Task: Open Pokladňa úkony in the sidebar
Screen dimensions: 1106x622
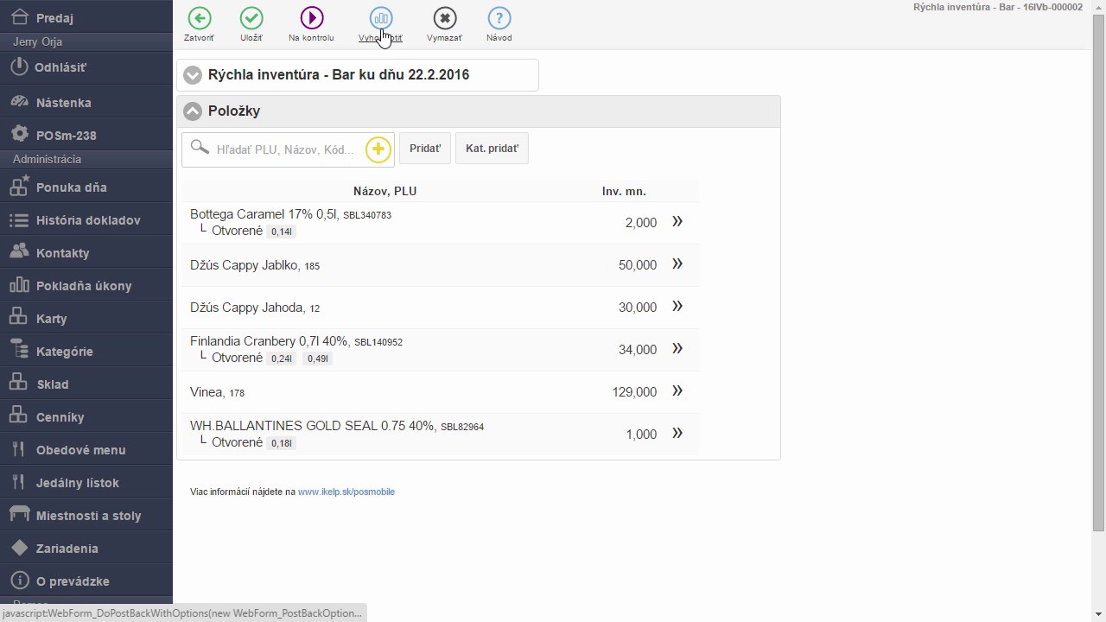Action: coord(86,286)
